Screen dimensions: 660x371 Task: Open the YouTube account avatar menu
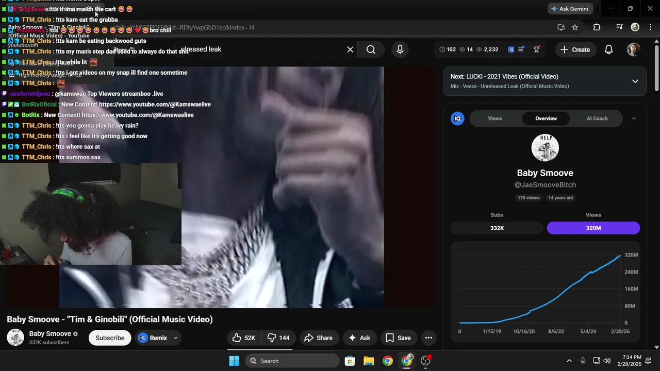click(x=634, y=49)
